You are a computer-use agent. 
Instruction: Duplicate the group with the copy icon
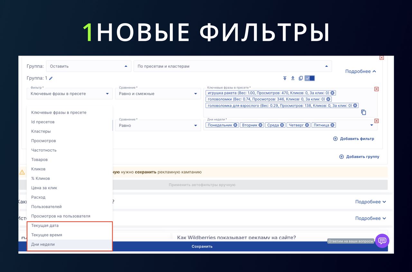point(301,78)
